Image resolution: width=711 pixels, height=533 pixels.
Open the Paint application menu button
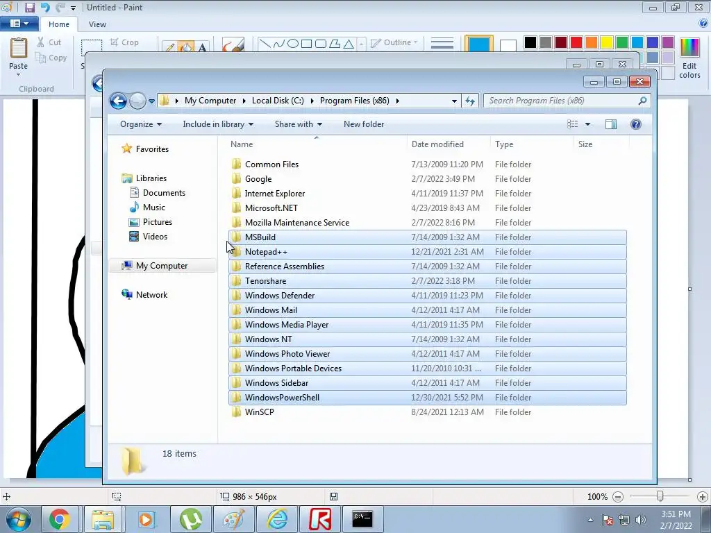[x=19, y=24]
